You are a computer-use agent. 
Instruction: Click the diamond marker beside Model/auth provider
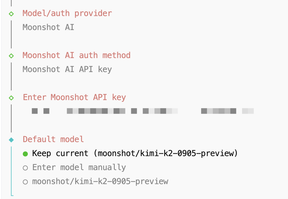coord(11,13)
